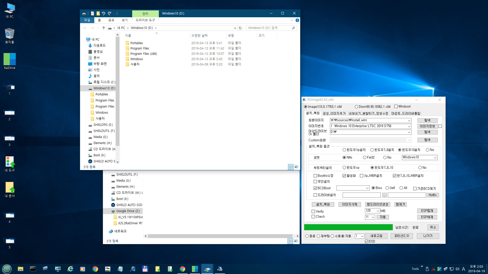Click the new folder icon in Explorer title bar
488x274 pixels.
(98, 13)
